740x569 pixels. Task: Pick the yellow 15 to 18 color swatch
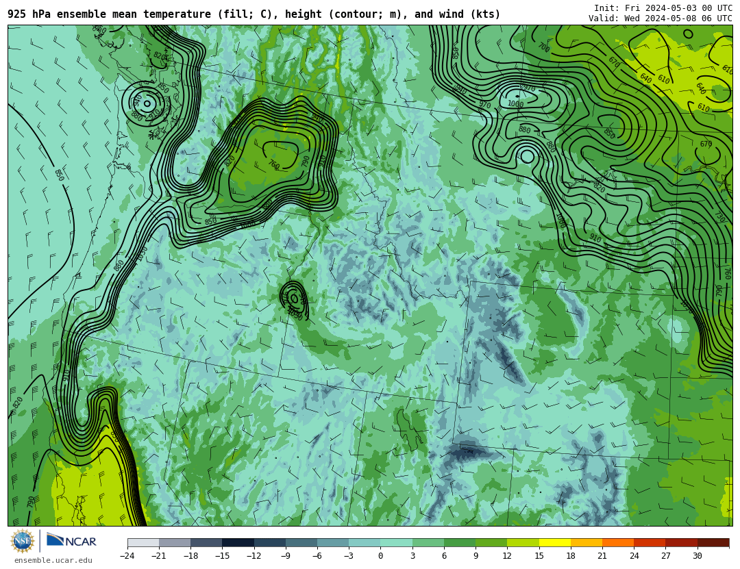554,542
